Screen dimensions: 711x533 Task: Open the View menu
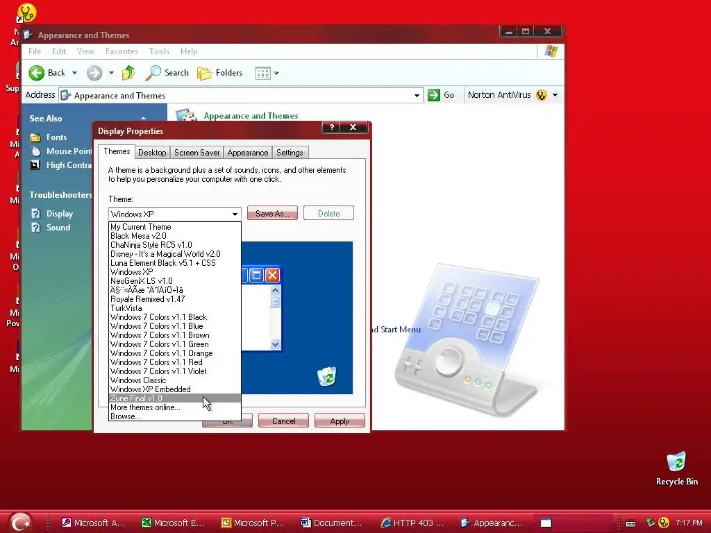(x=85, y=51)
